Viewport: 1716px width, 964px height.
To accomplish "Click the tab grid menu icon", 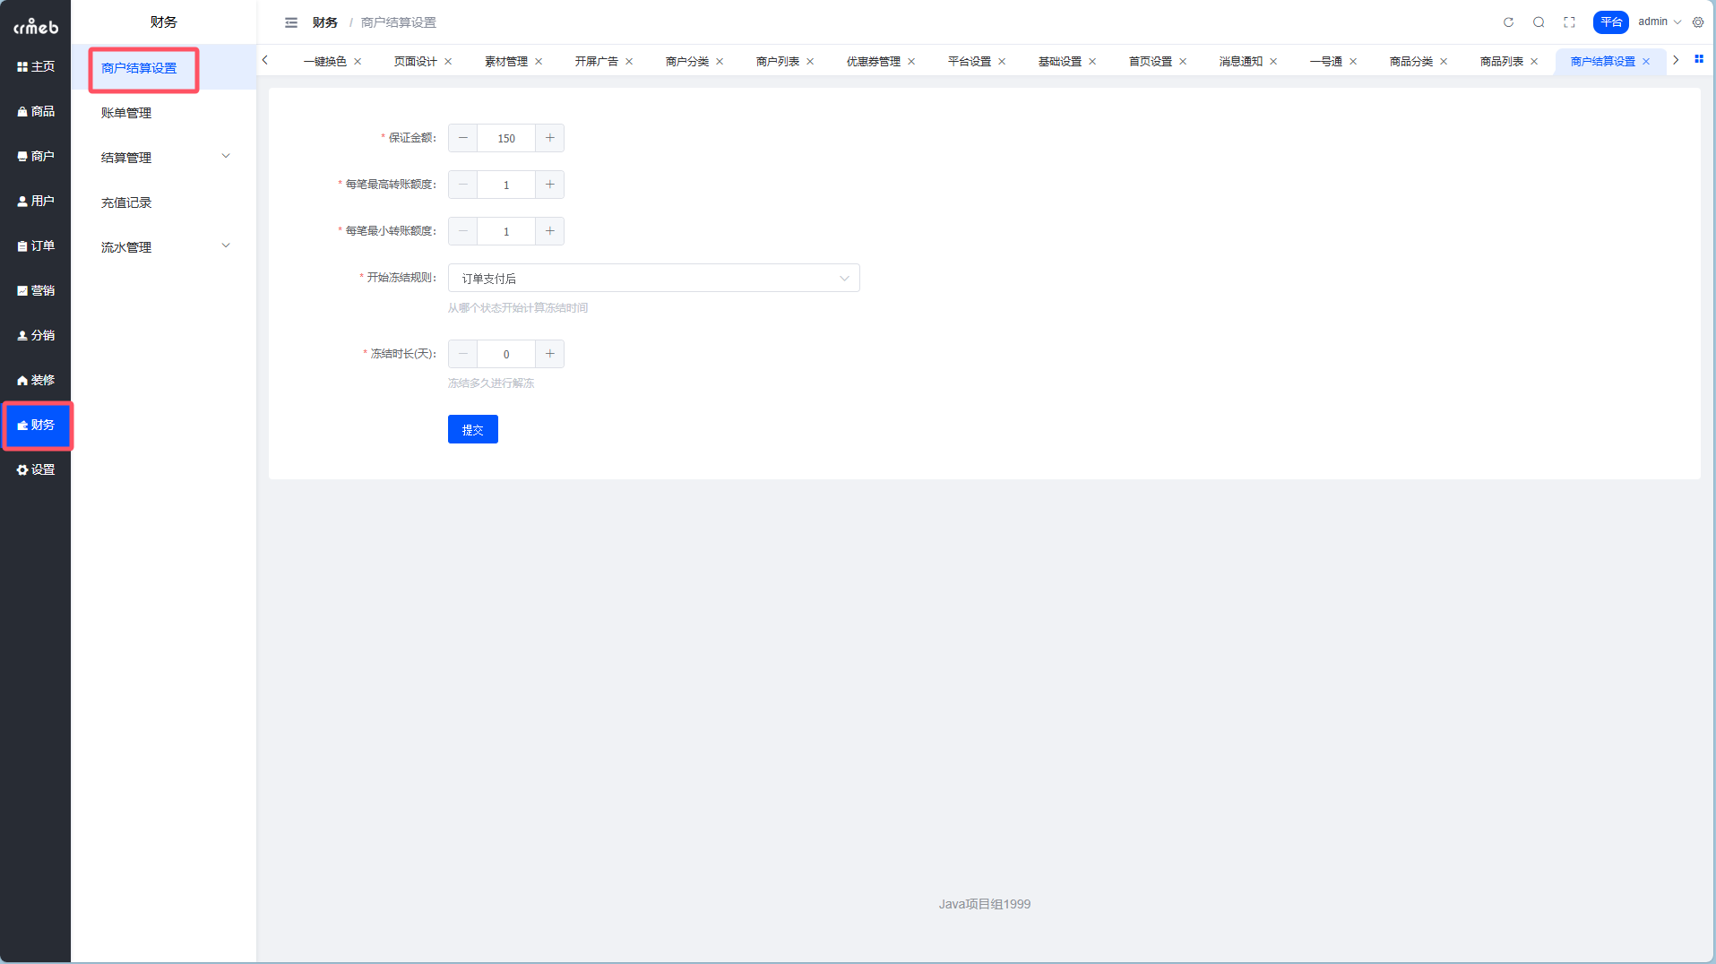I will pos(1698,60).
